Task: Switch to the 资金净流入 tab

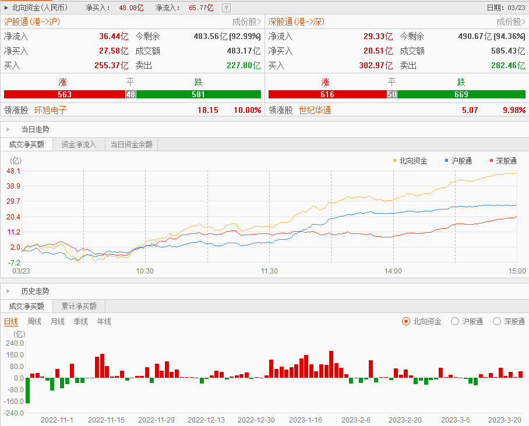Action: (79, 145)
